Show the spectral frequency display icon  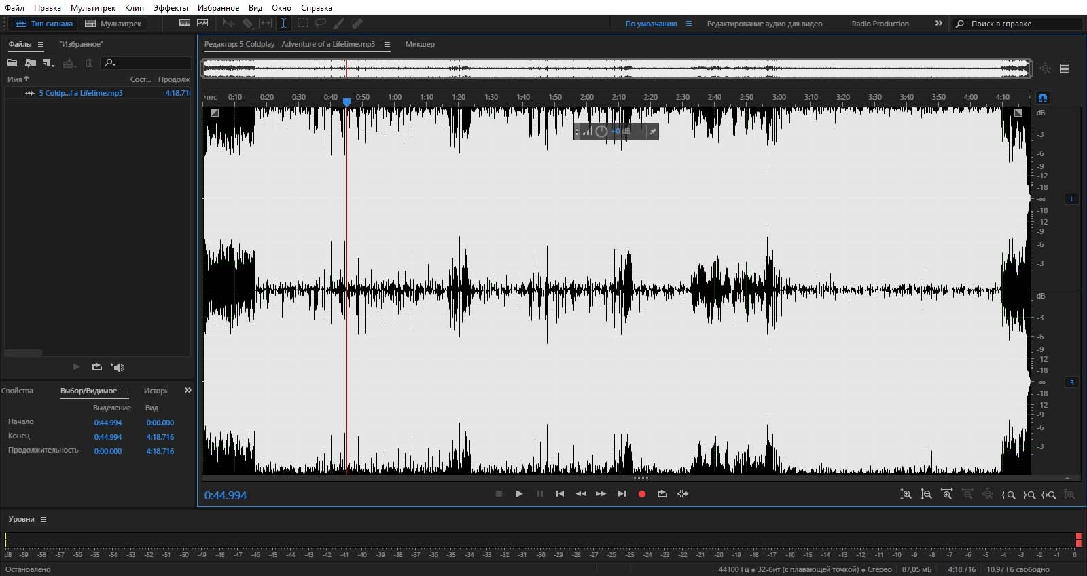[x=185, y=23]
